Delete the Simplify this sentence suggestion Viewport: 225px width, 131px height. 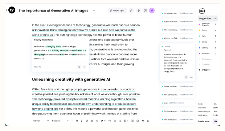[79, 67]
